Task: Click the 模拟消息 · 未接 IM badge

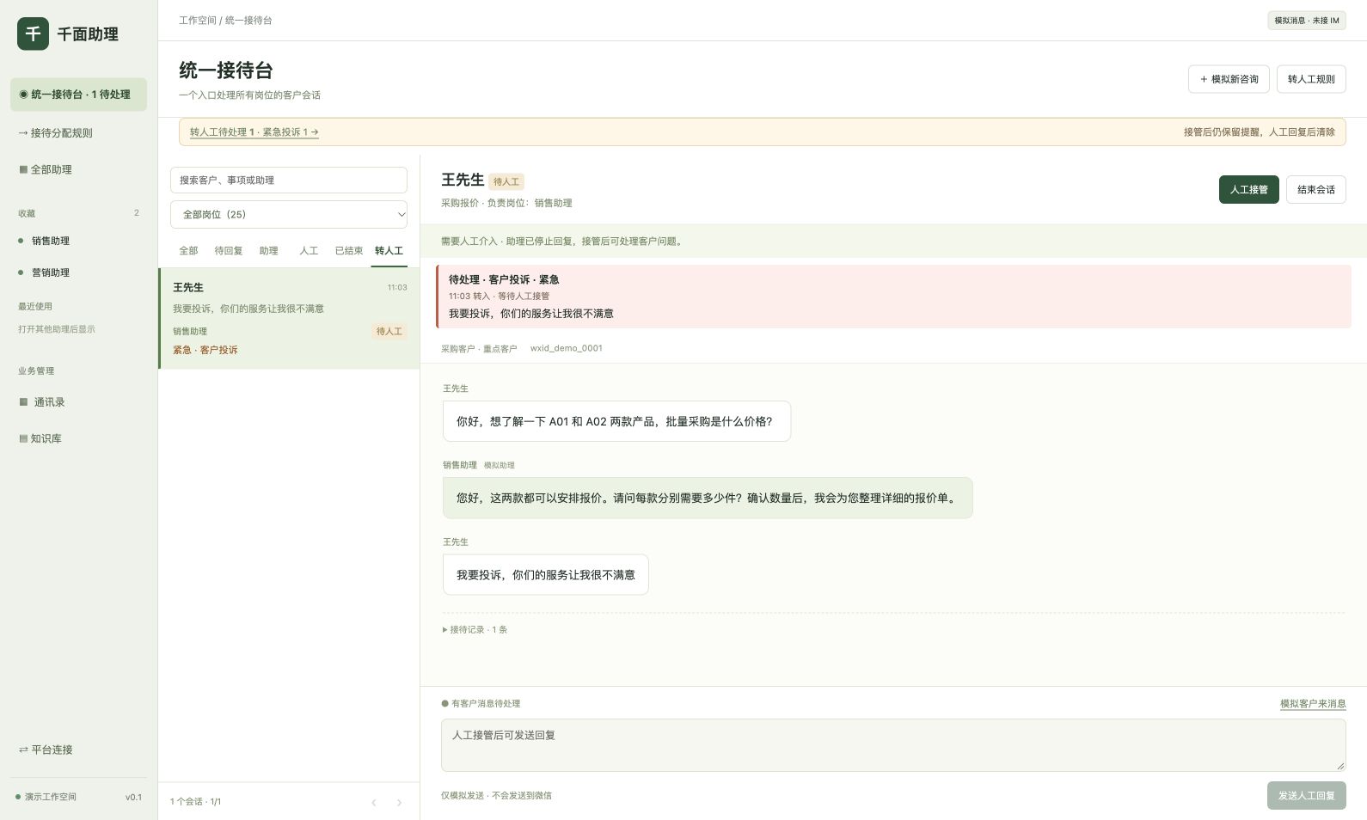Action: click(1307, 21)
